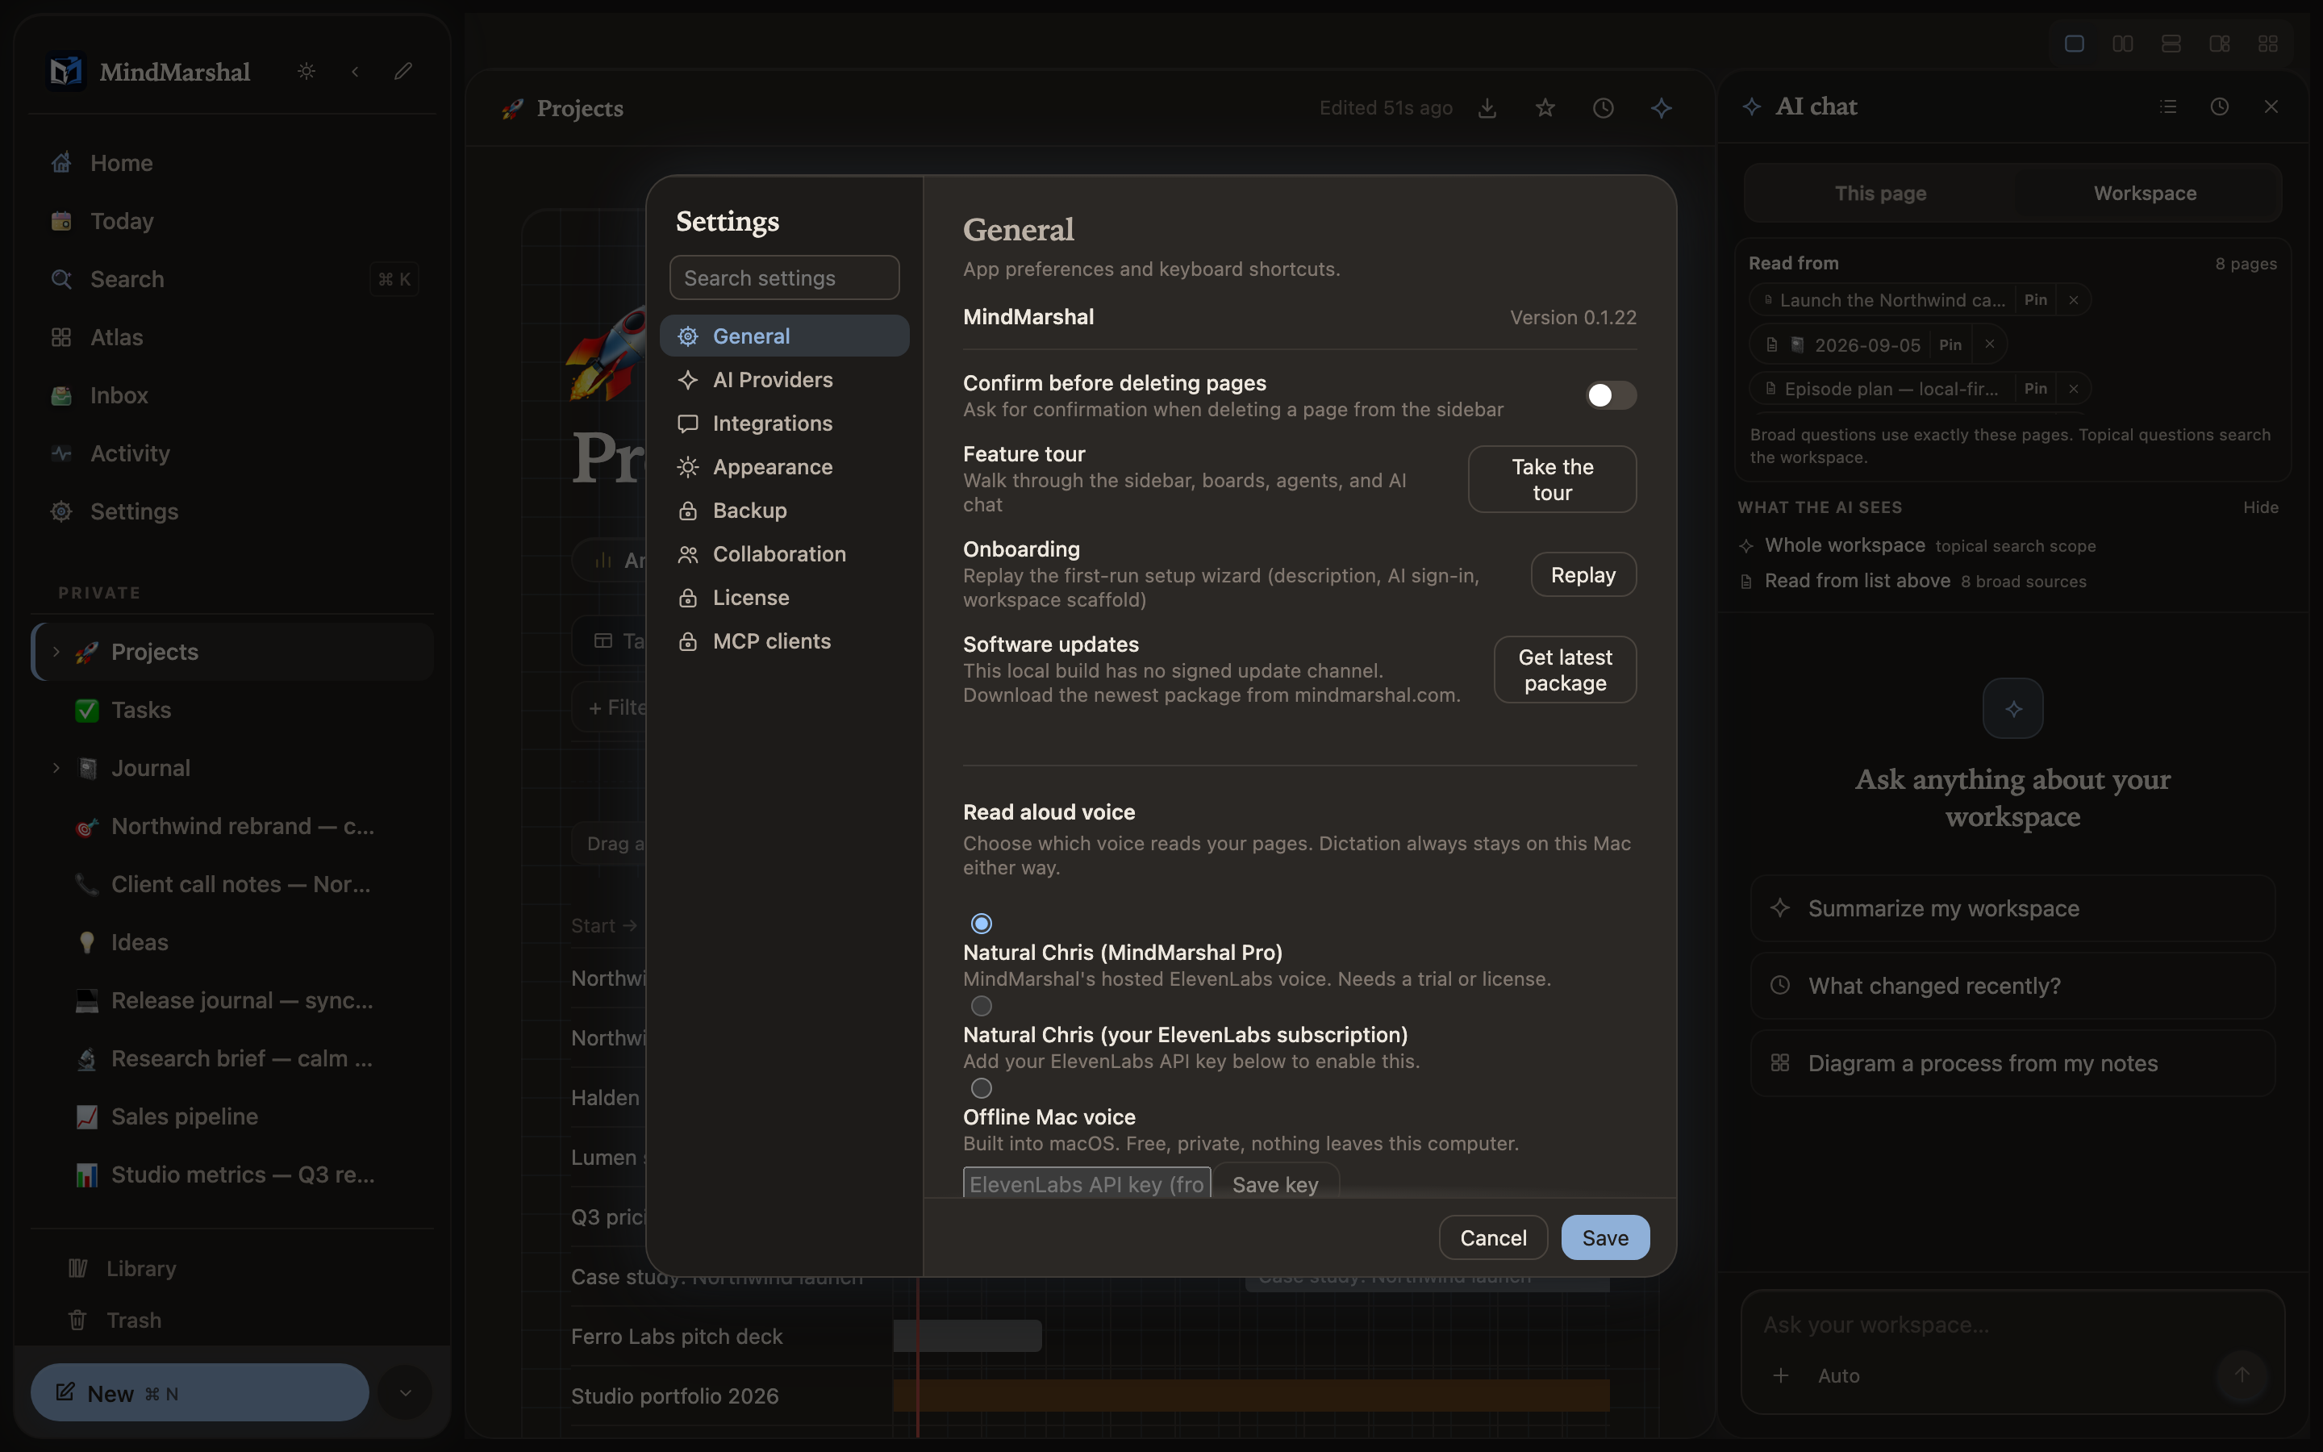
Task: Choose What changed recently? suggestion
Action: (2012, 987)
